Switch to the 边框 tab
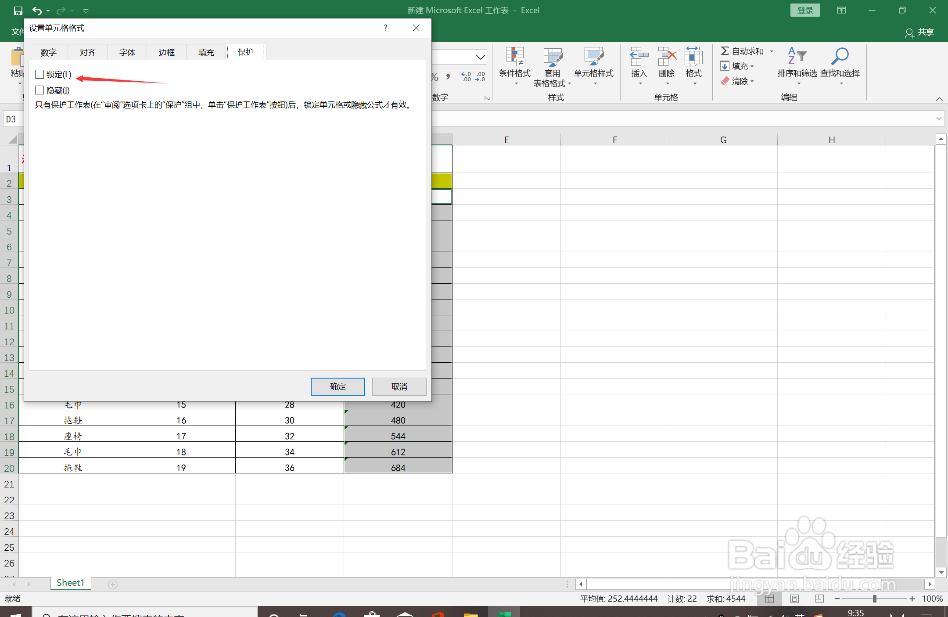Image resolution: width=948 pixels, height=617 pixels. click(x=166, y=53)
